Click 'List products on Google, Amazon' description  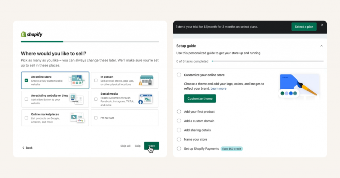[45, 120]
